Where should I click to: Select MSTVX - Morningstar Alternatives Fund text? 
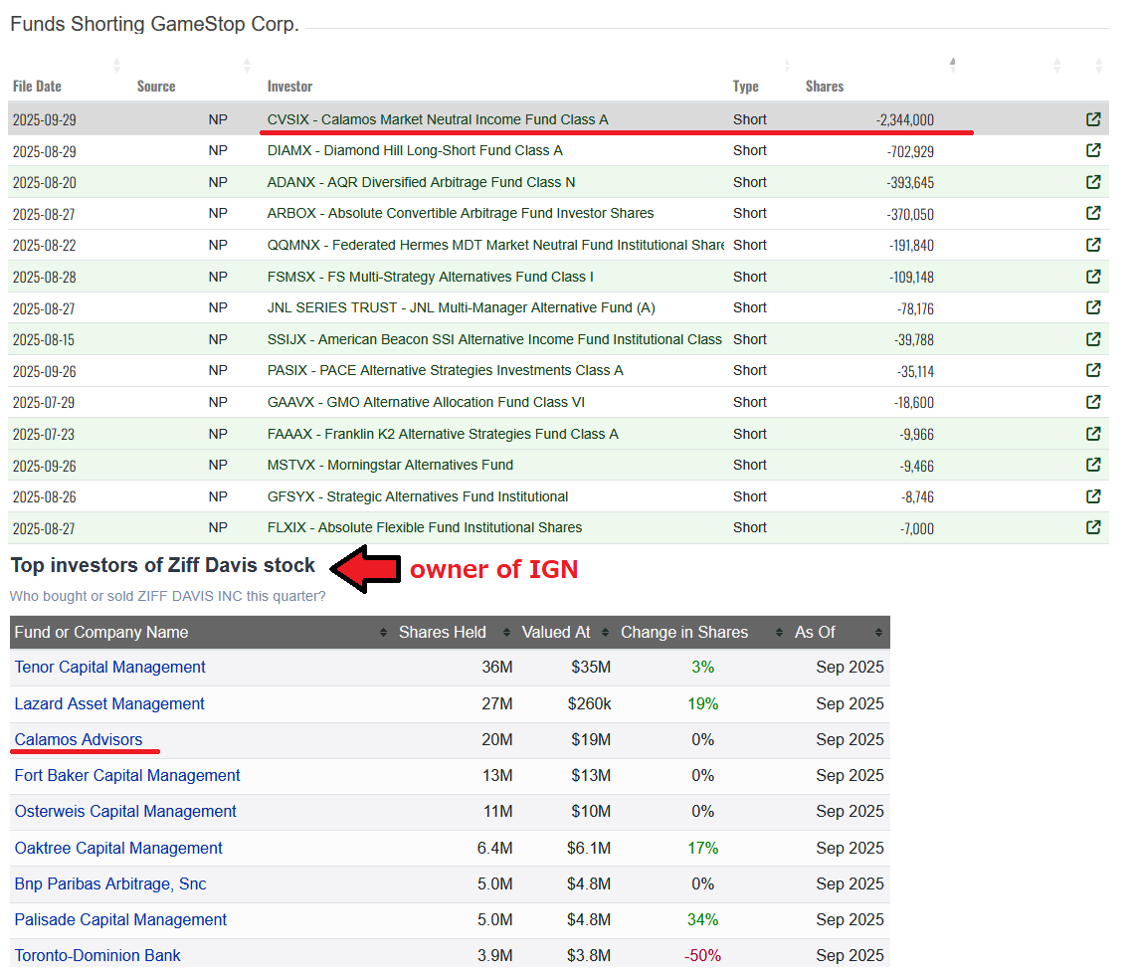(x=390, y=465)
